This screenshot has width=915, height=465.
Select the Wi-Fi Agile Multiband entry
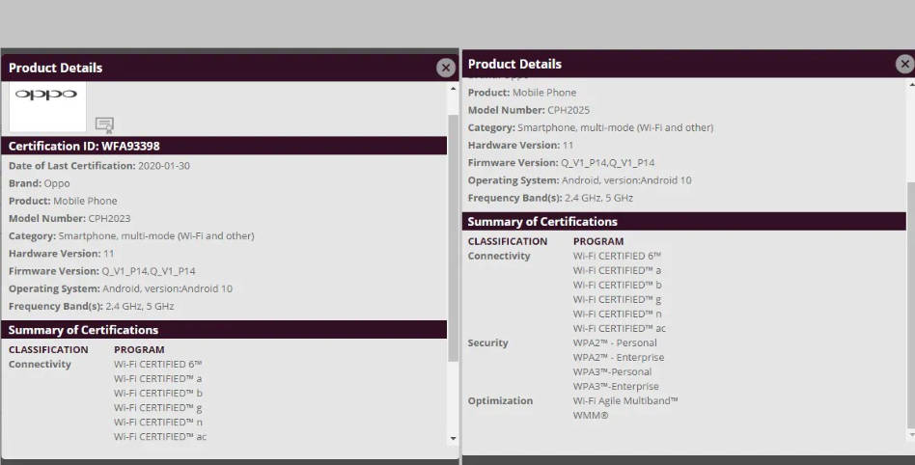(625, 400)
